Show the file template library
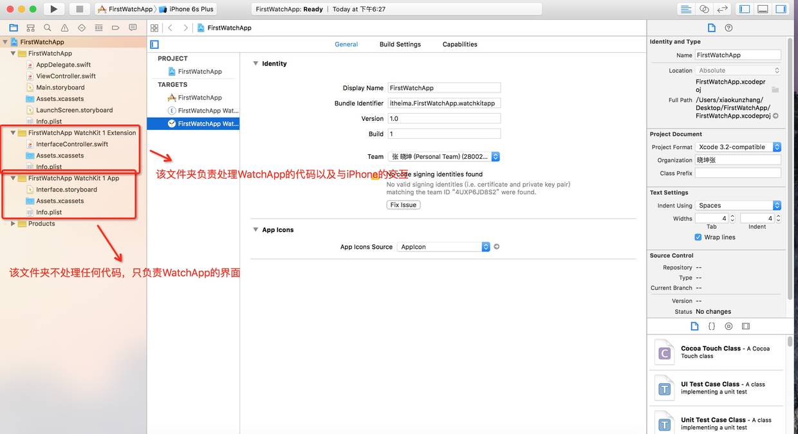Viewport: 798px width, 434px height. 694,326
